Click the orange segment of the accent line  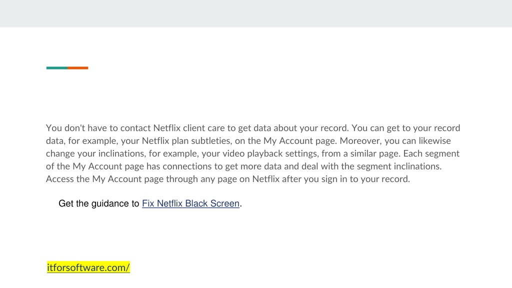click(x=77, y=68)
